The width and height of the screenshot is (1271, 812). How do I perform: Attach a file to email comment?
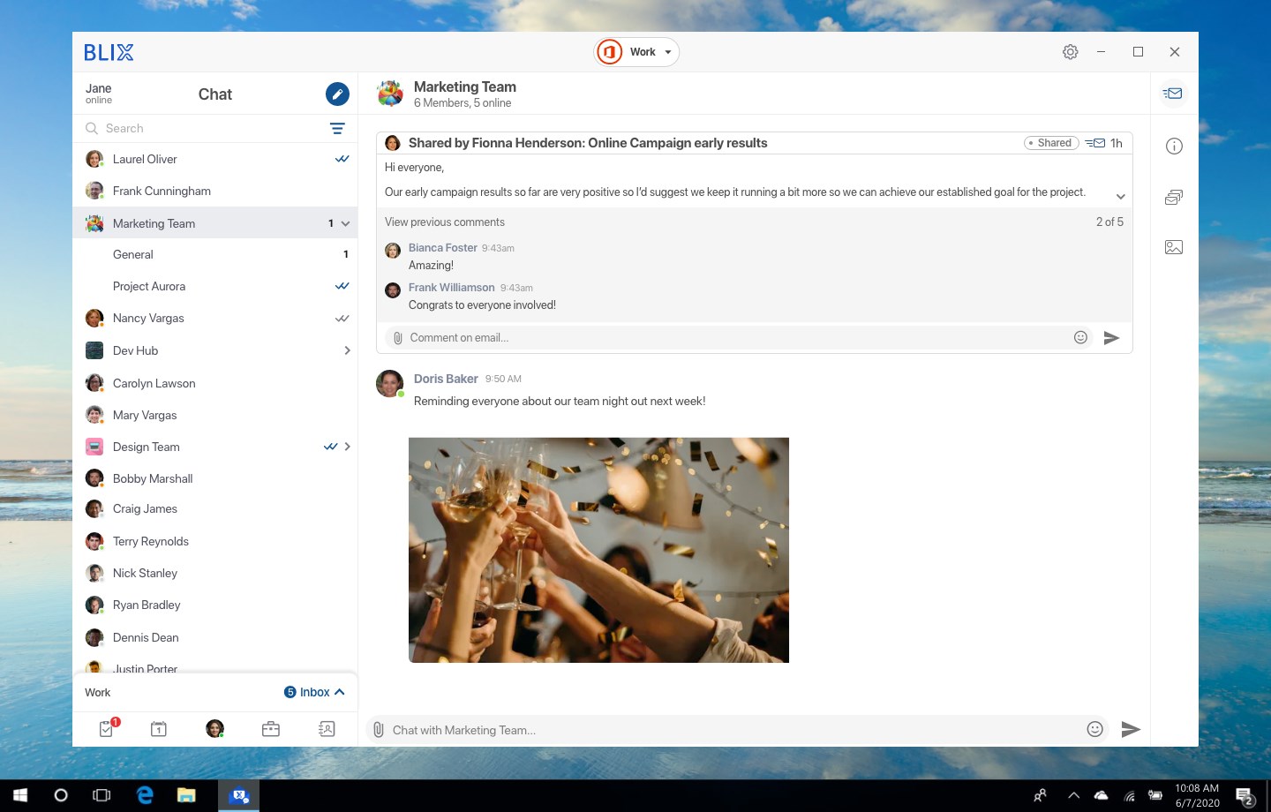click(398, 338)
